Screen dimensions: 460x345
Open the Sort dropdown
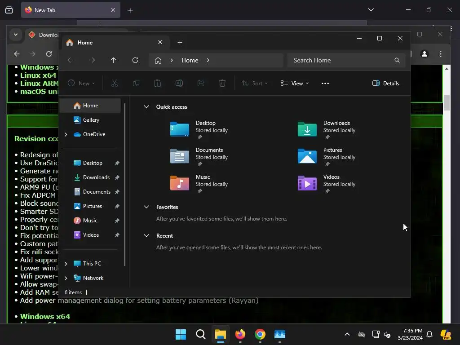click(255, 83)
